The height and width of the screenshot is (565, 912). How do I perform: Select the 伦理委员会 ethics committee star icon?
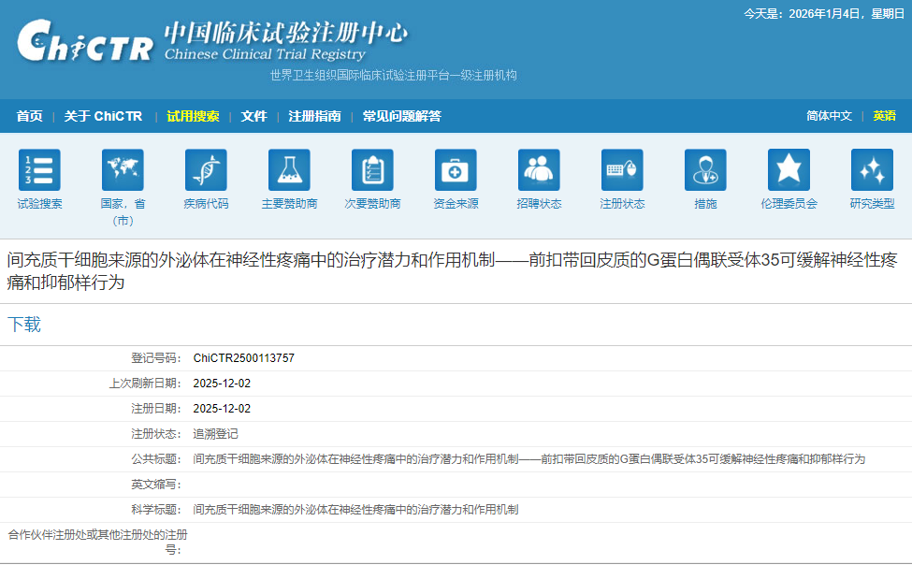click(x=789, y=171)
